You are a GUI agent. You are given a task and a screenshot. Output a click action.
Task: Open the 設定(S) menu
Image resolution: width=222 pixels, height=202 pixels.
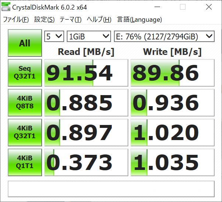[44, 20]
